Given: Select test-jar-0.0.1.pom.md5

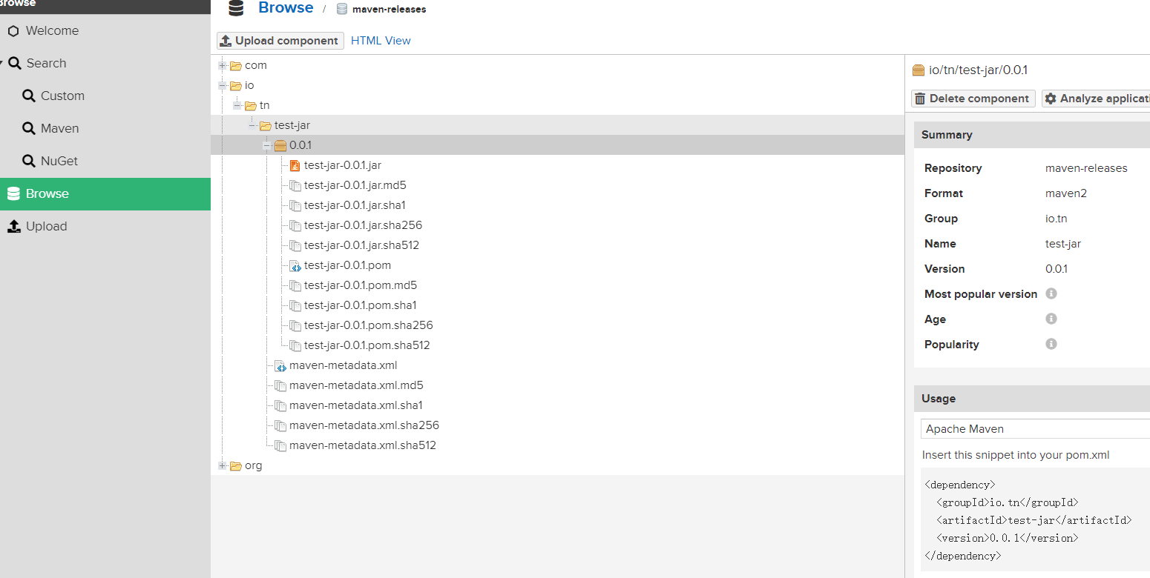Looking at the screenshot, I should (x=361, y=285).
